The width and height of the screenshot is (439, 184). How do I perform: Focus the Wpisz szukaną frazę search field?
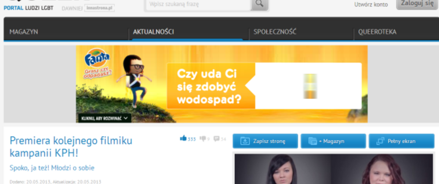pos(198,4)
